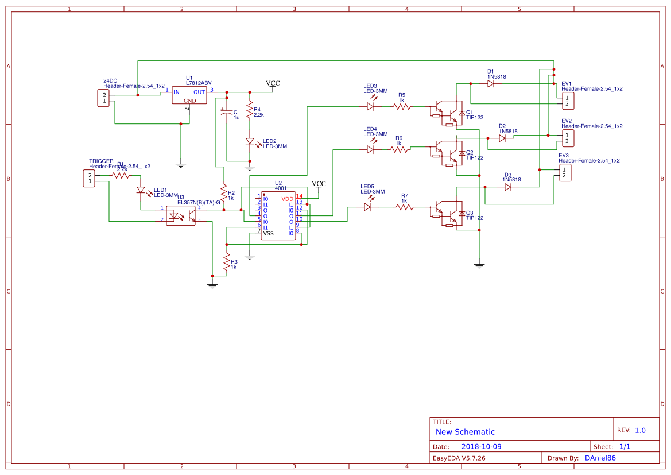671x475 pixels.
Task: Select the TRIGGER header connector
Action: (x=90, y=178)
